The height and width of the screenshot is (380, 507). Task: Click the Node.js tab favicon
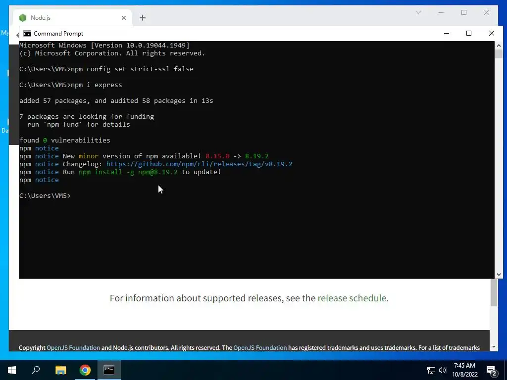click(x=23, y=18)
